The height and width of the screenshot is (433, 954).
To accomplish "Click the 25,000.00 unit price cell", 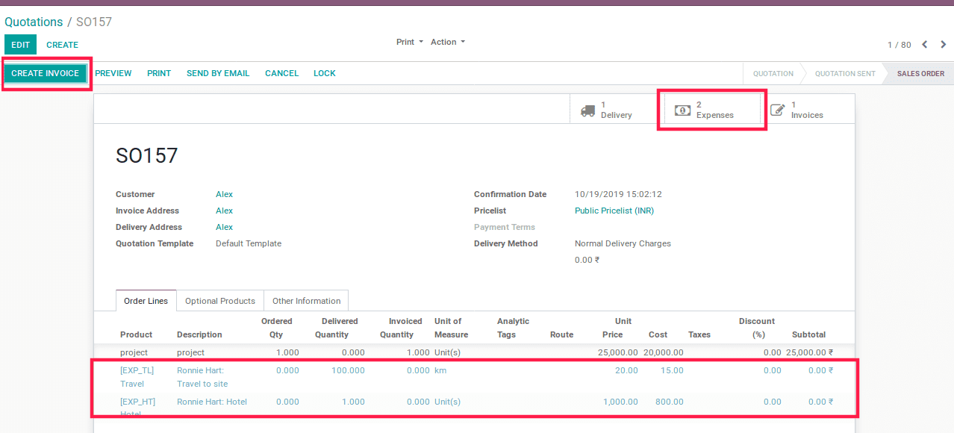I will 618,352.
